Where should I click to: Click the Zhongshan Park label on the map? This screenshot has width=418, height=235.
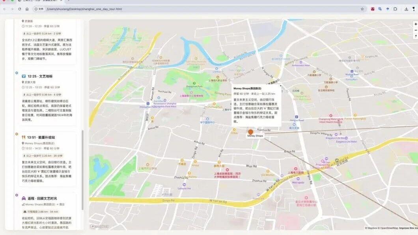(x=194, y=87)
